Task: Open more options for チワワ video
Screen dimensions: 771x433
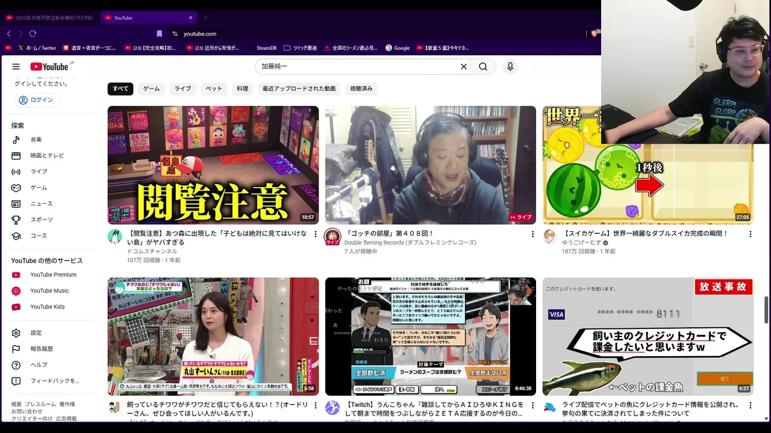Action: (315, 405)
